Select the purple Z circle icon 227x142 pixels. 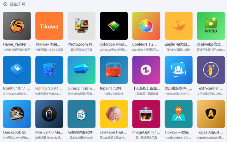click(146, 70)
